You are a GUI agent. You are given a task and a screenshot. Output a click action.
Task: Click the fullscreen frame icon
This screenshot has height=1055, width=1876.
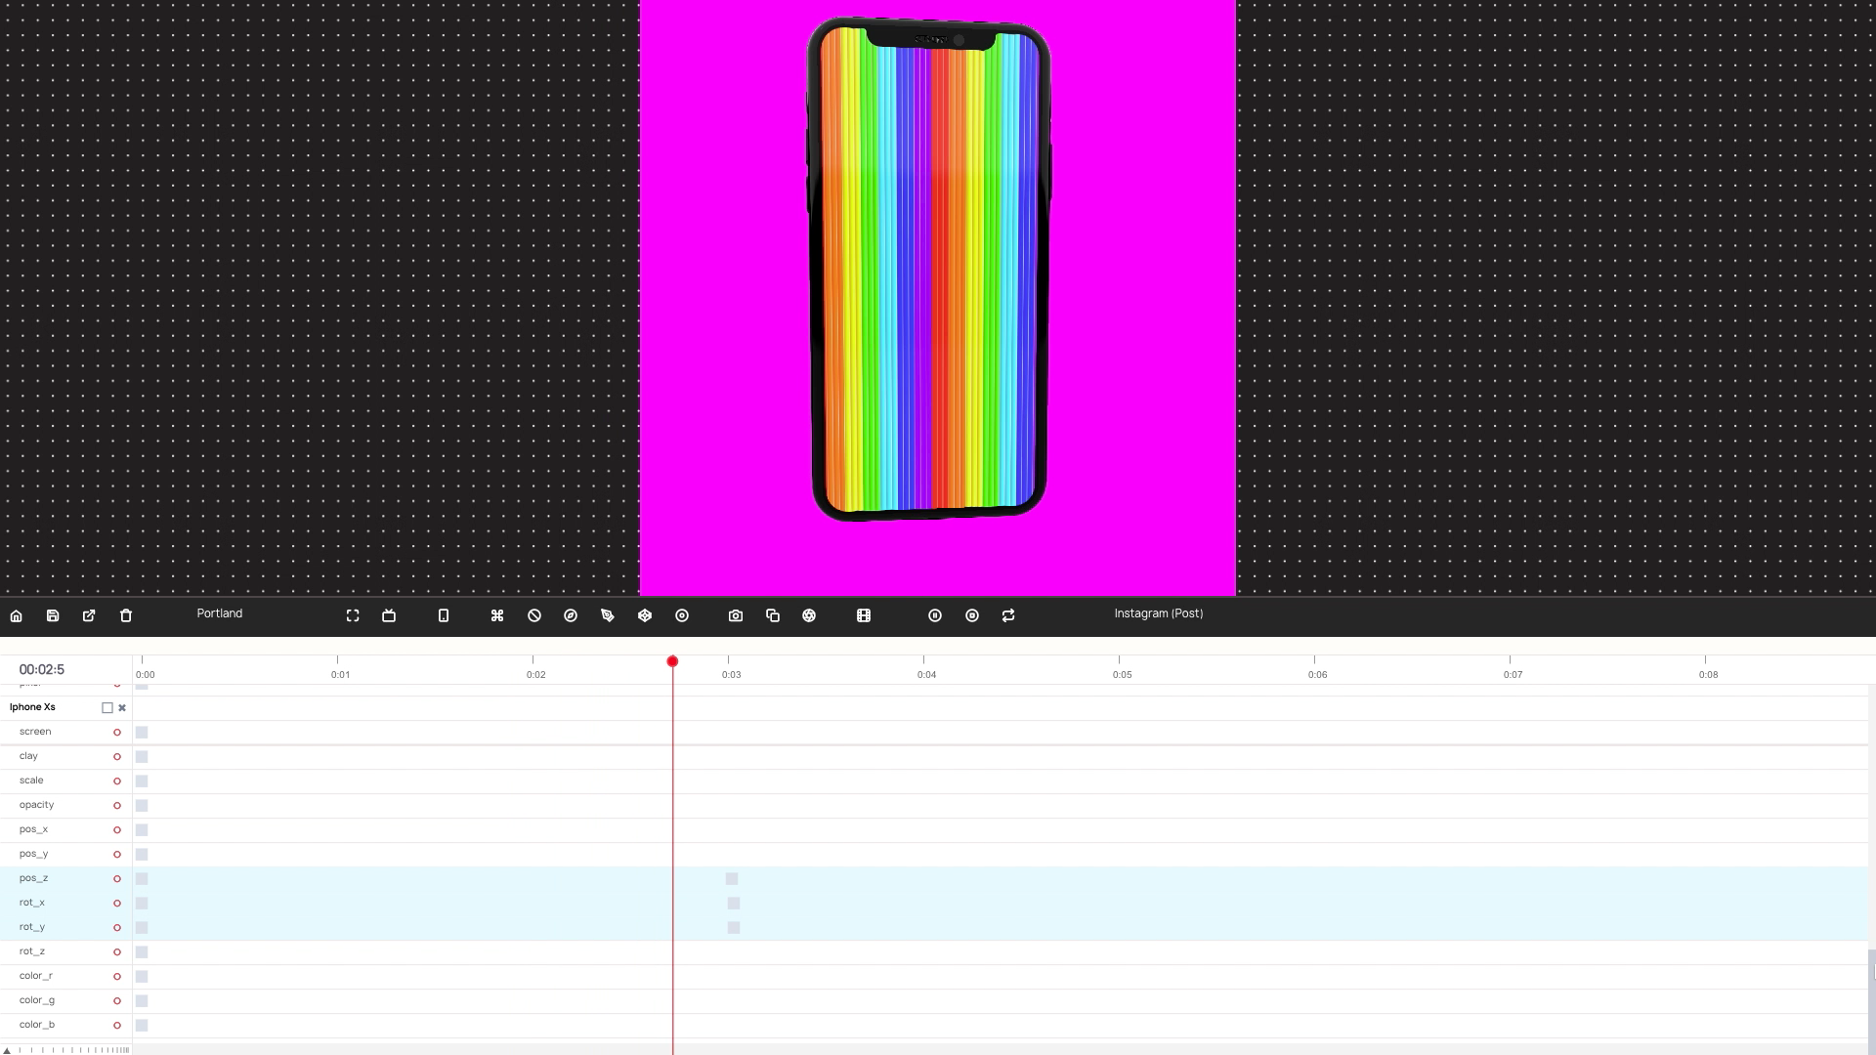(353, 616)
